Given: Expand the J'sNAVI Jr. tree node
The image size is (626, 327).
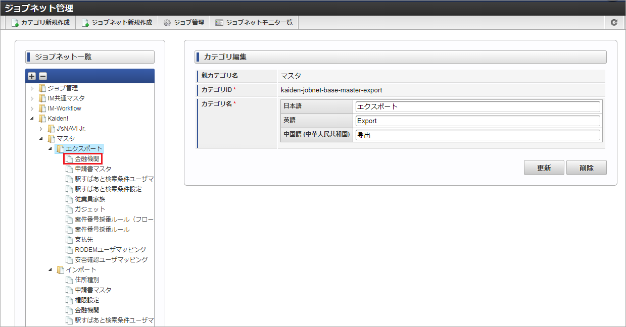Looking at the screenshot, I should pos(41,129).
